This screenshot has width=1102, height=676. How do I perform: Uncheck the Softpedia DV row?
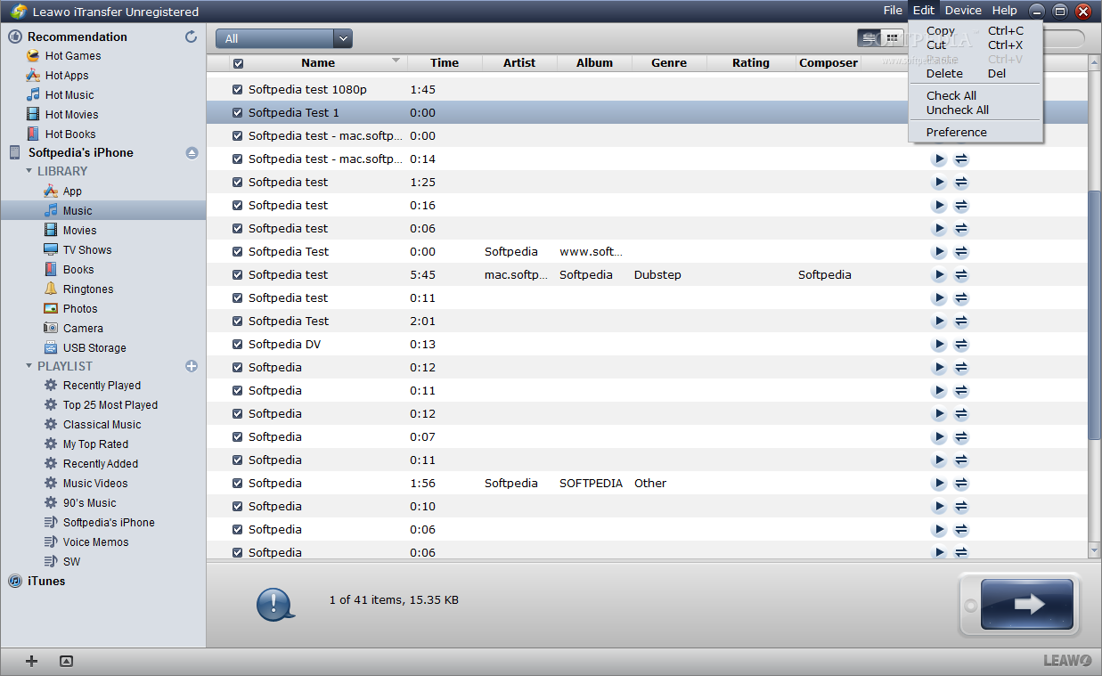click(x=238, y=345)
